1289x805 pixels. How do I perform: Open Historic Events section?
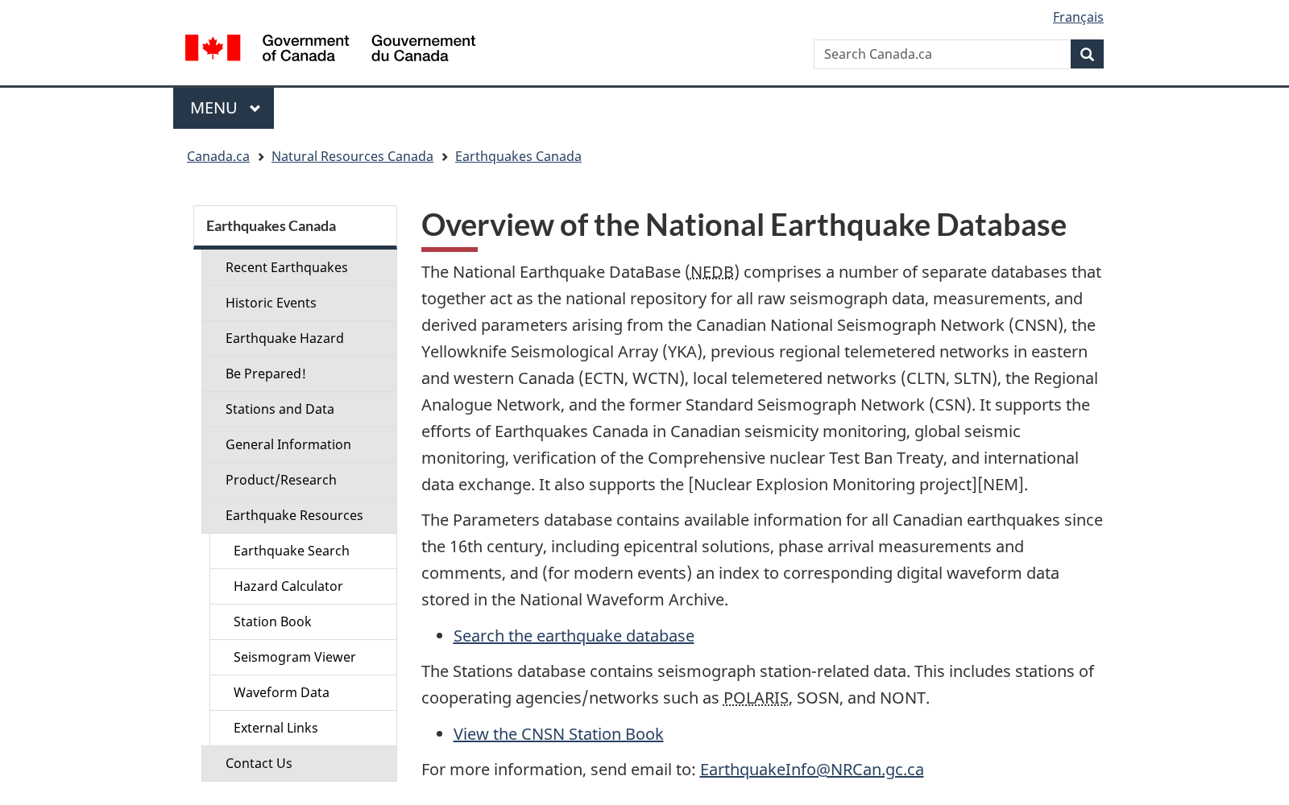pos(299,303)
